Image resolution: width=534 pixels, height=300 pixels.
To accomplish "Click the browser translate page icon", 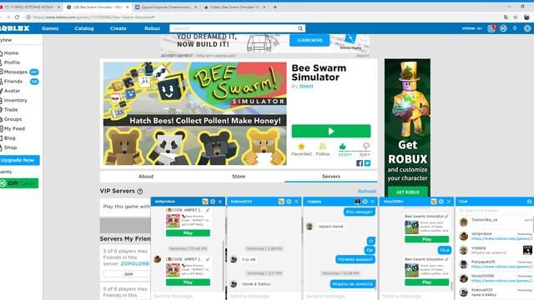I will 506,17.
